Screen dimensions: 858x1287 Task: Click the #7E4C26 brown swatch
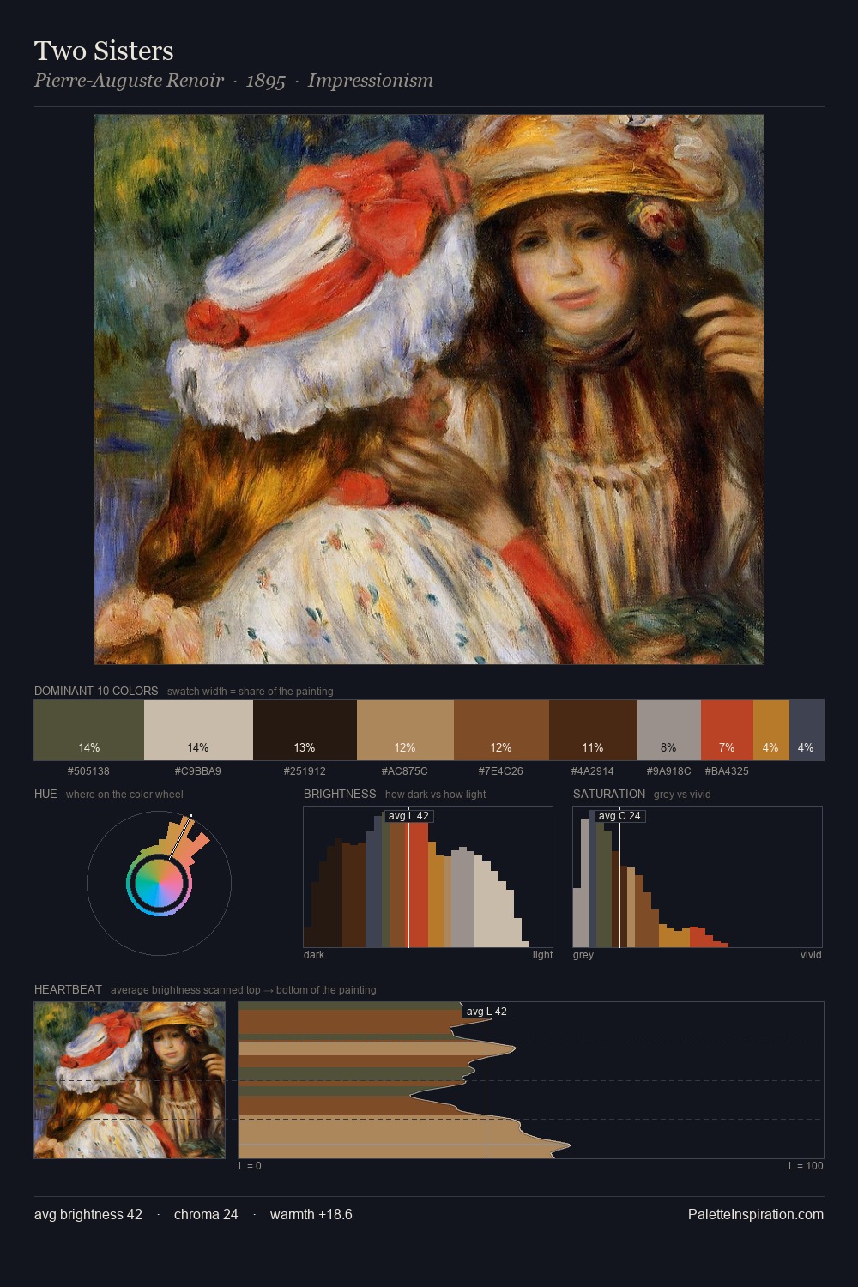click(x=501, y=730)
